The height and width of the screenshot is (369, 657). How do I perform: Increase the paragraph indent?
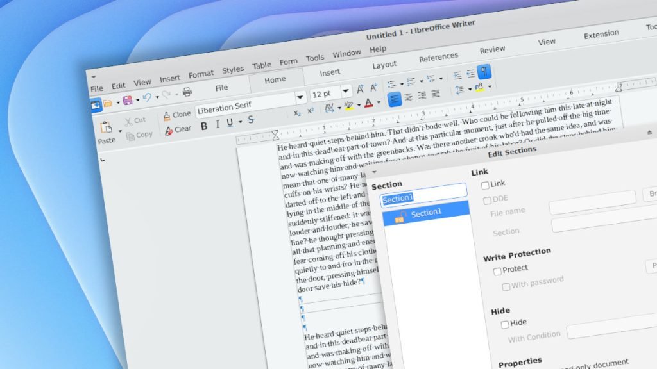(457, 76)
